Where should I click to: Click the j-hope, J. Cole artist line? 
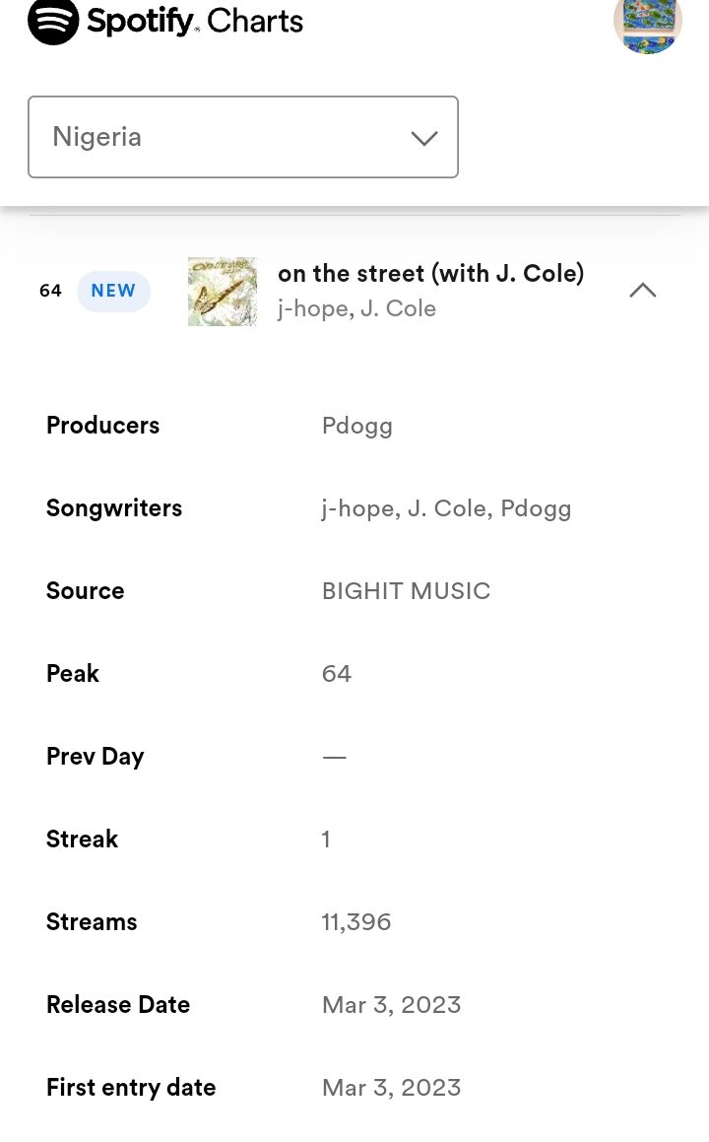point(356,308)
